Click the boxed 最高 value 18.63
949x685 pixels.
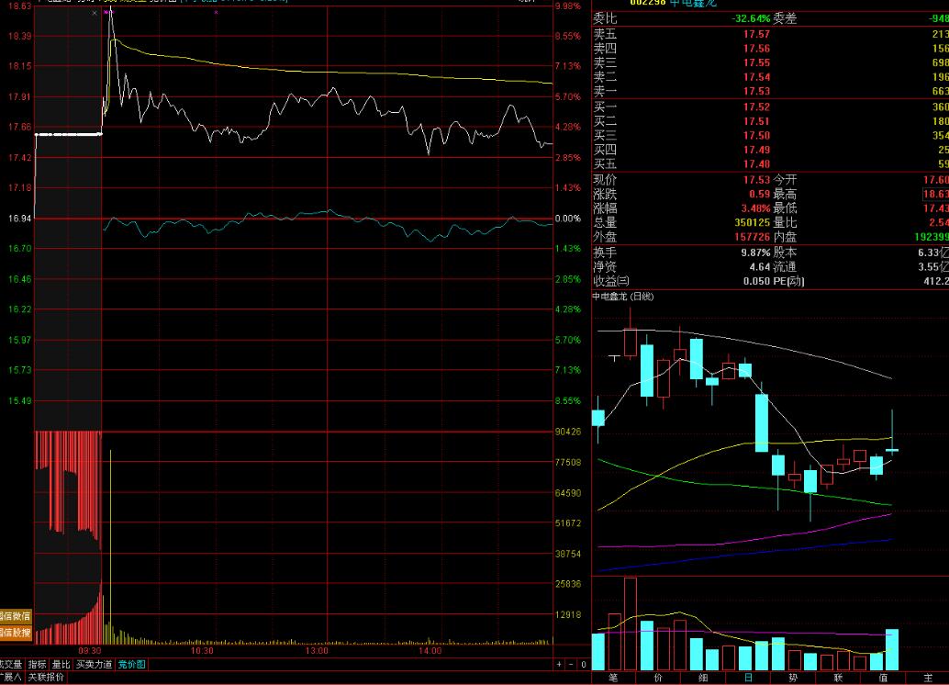click(935, 195)
